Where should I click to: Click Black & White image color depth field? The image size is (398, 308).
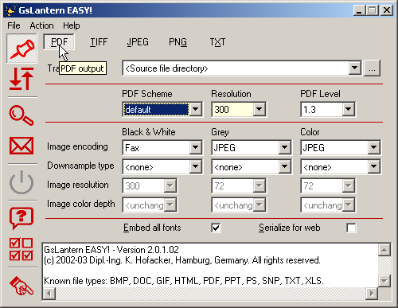(150, 205)
